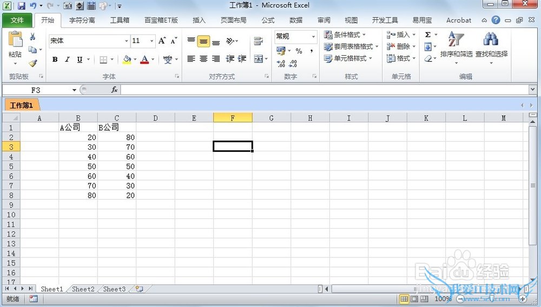Toggle Bold formatting
This screenshot has height=307, width=541.
pyautogui.click(x=55, y=59)
